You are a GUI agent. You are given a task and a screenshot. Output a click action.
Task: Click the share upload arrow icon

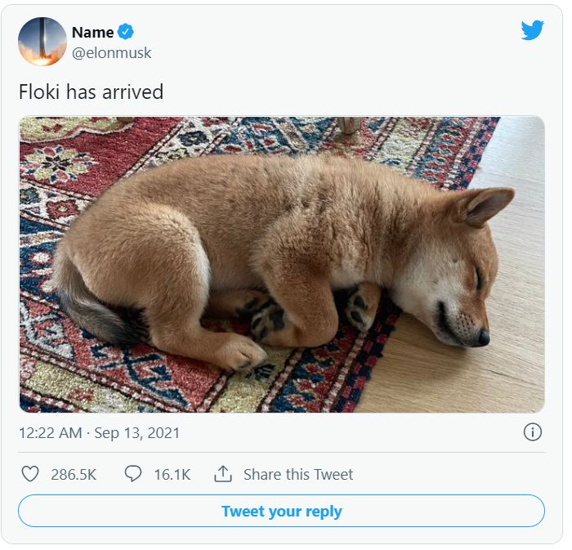(222, 474)
